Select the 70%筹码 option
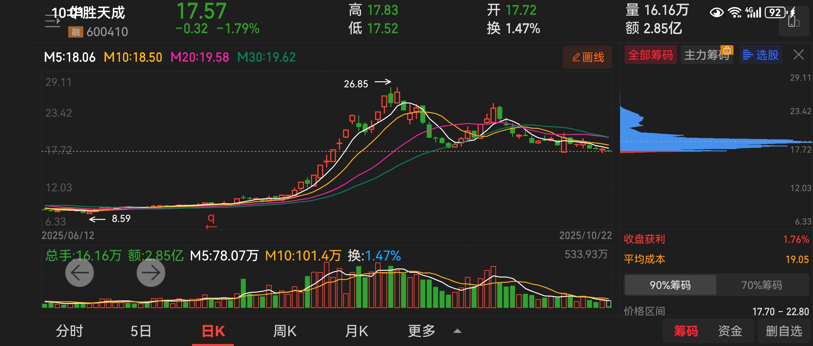 [x=761, y=285]
